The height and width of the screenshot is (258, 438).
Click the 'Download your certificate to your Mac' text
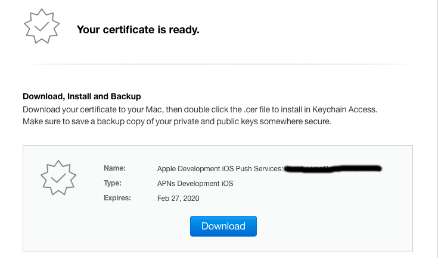pyautogui.click(x=87, y=110)
